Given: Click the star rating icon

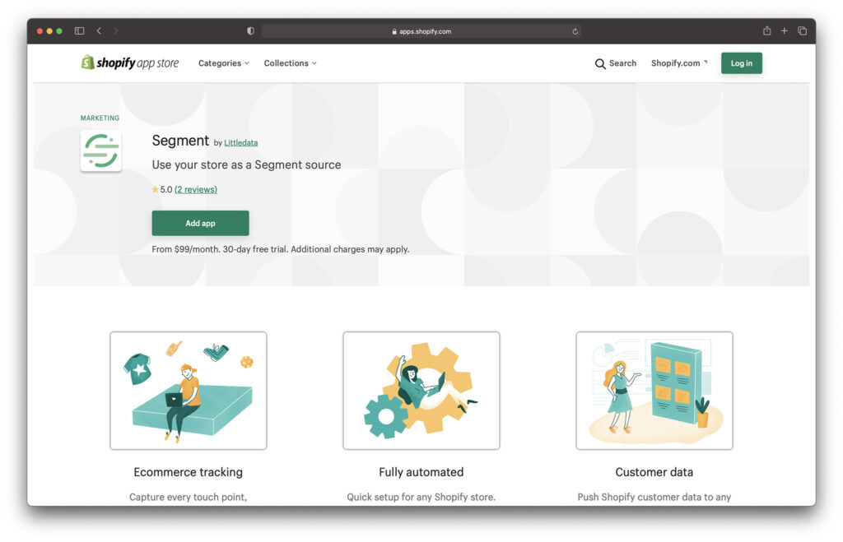Looking at the screenshot, I should [156, 189].
